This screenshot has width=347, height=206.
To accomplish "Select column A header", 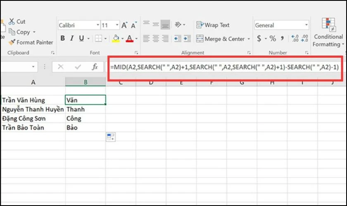I will tap(33, 82).
